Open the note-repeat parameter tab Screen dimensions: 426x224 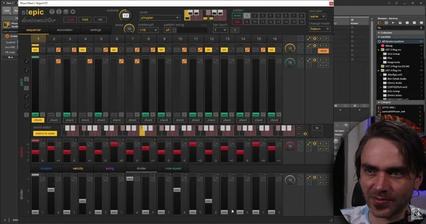(173, 168)
